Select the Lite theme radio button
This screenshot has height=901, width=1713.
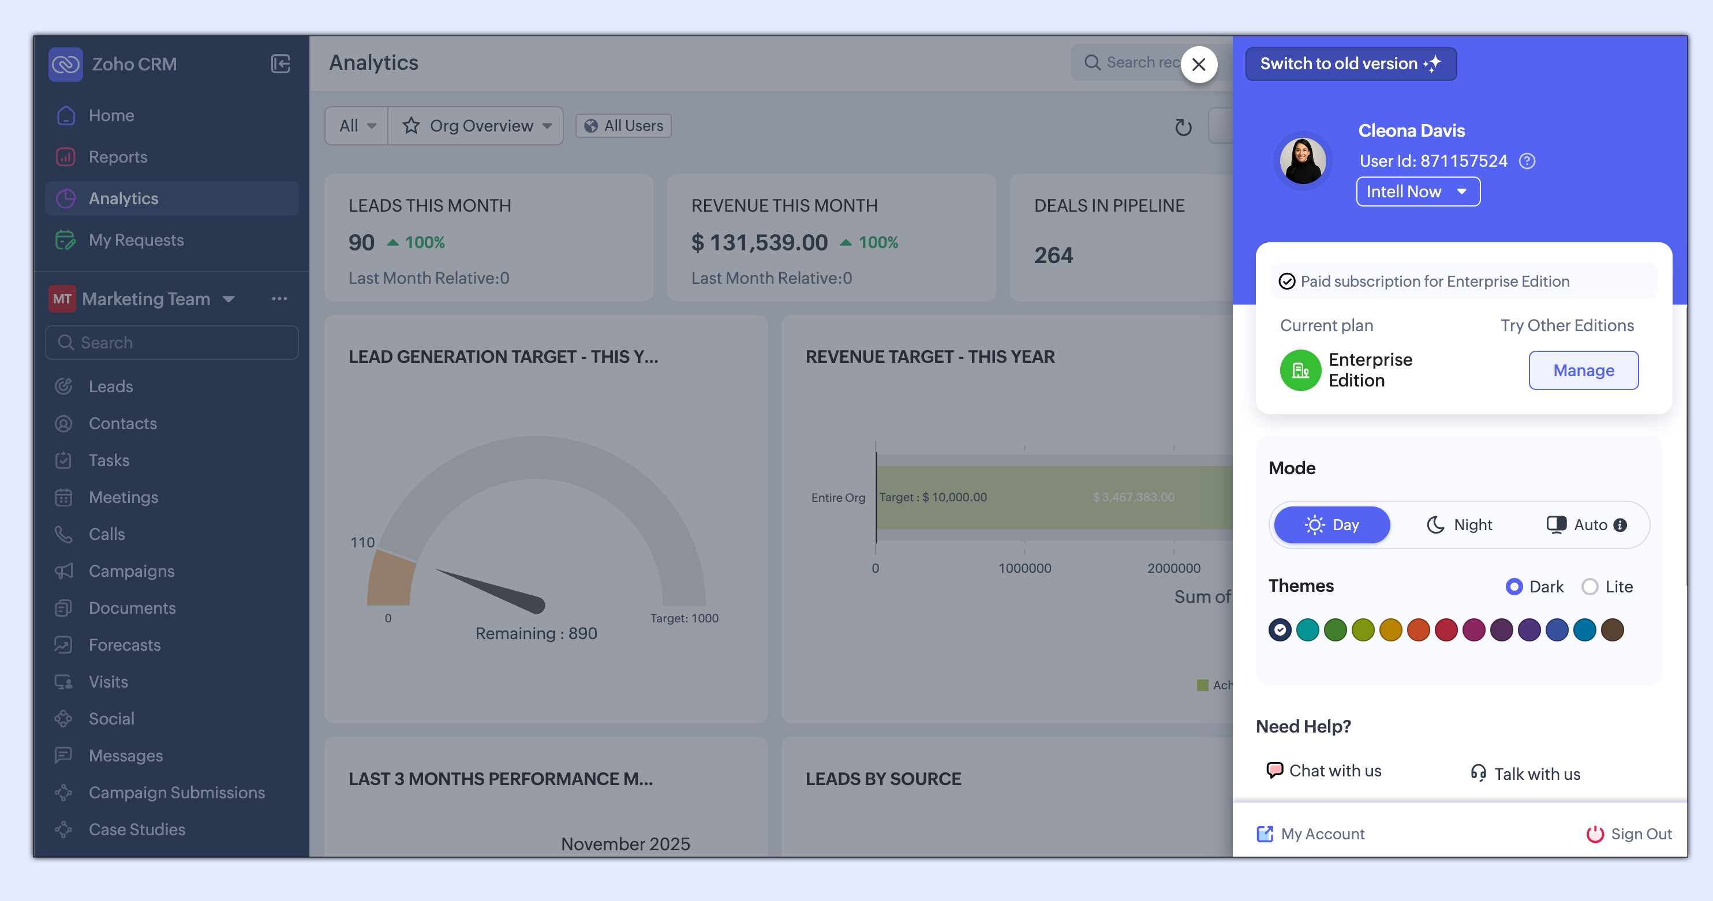click(x=1589, y=587)
